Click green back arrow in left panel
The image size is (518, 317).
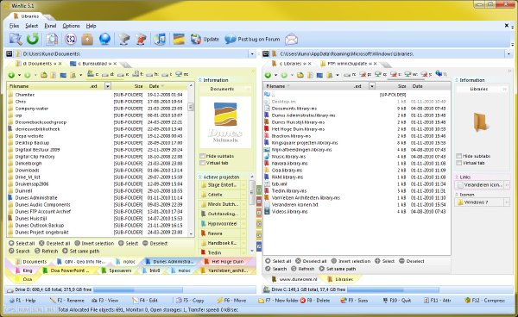[11, 75]
